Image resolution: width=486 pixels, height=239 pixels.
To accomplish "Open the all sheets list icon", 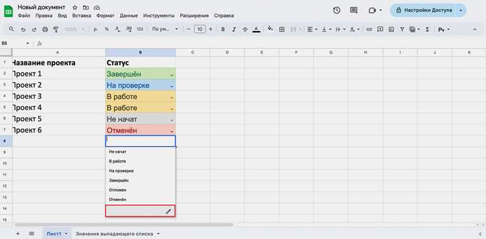I will tap(32, 233).
